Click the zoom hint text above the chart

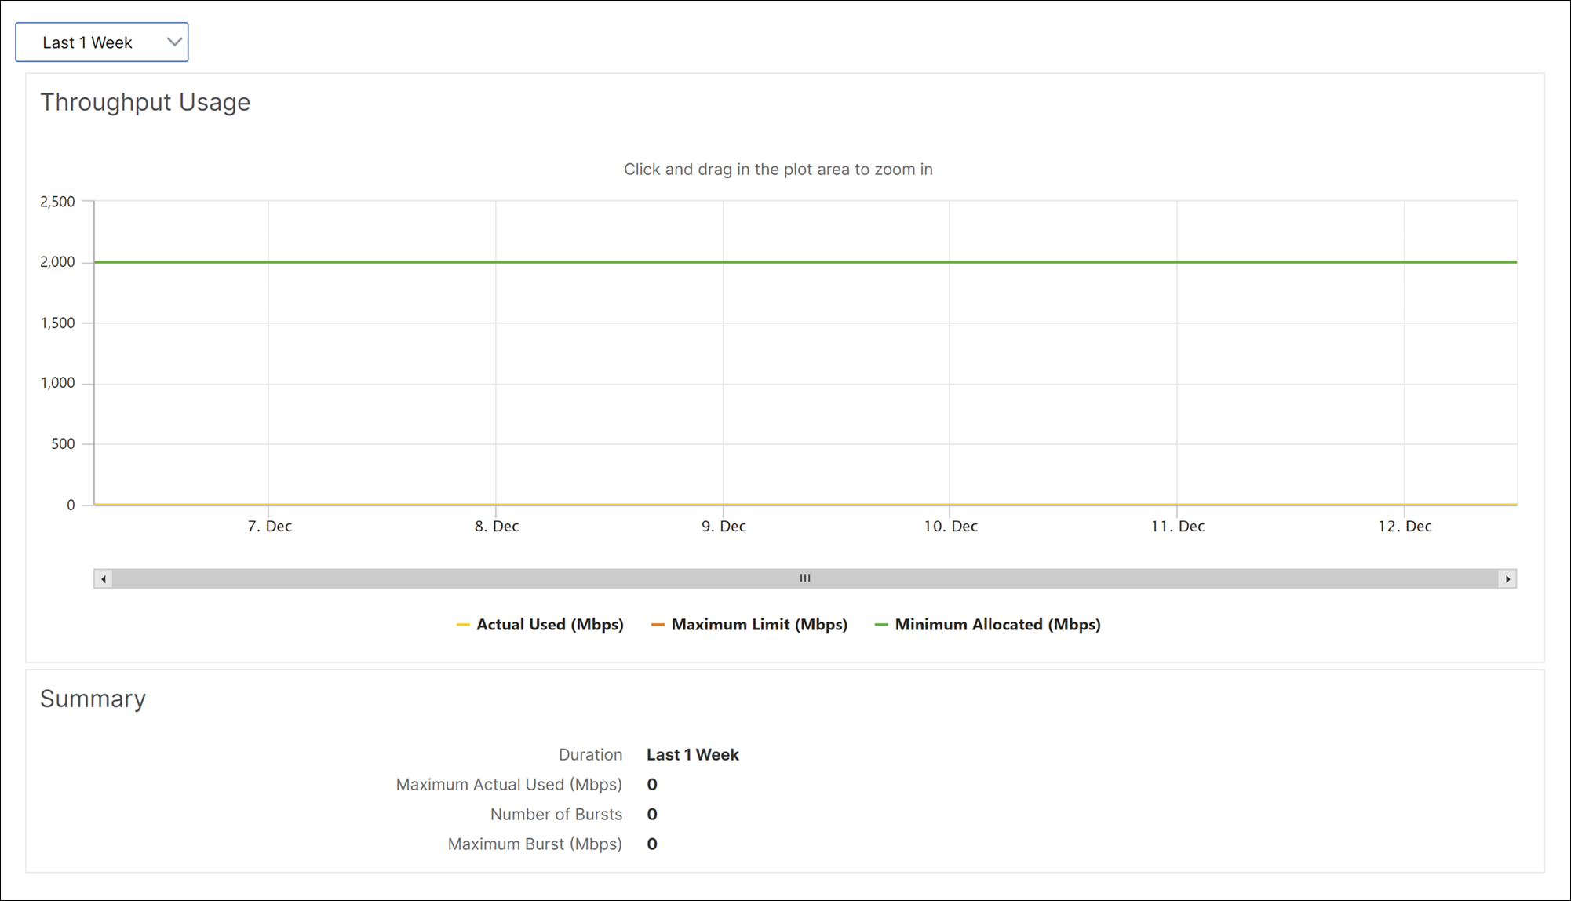coord(778,170)
